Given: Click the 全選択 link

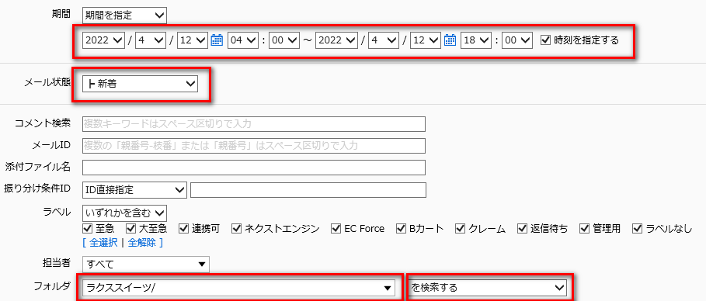Looking at the screenshot, I should click(103, 243).
